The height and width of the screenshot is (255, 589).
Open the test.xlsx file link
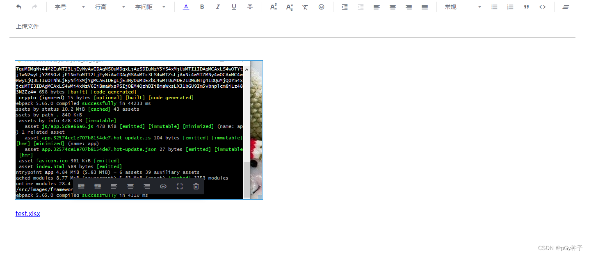click(27, 214)
